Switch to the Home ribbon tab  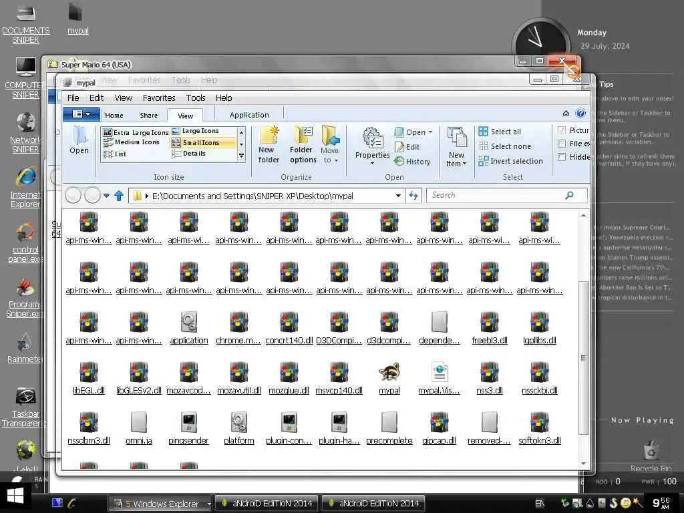(114, 116)
